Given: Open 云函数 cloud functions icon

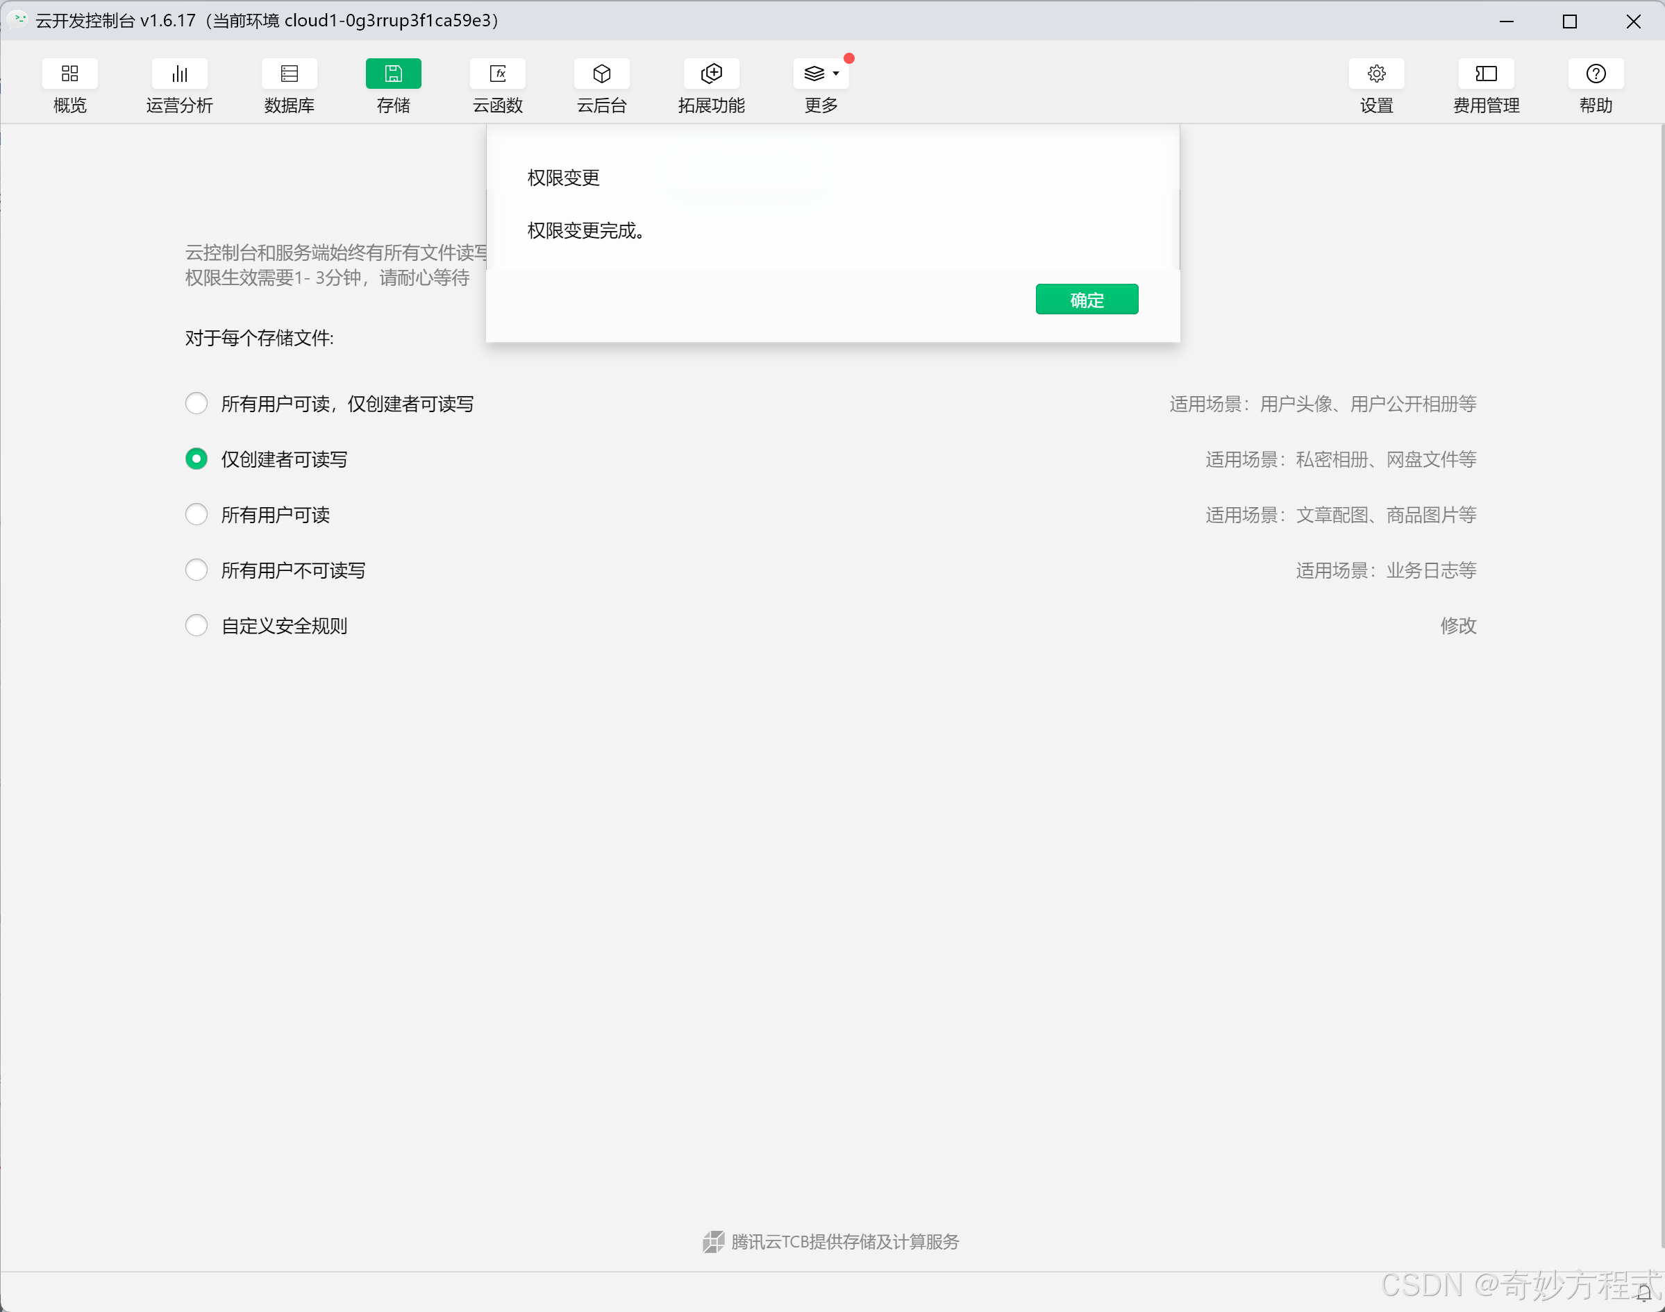Looking at the screenshot, I should click(497, 74).
